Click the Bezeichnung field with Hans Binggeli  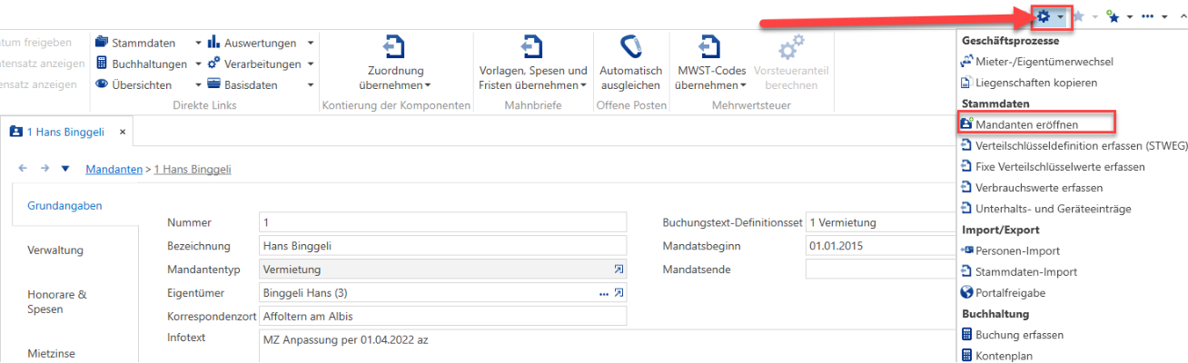[443, 246]
